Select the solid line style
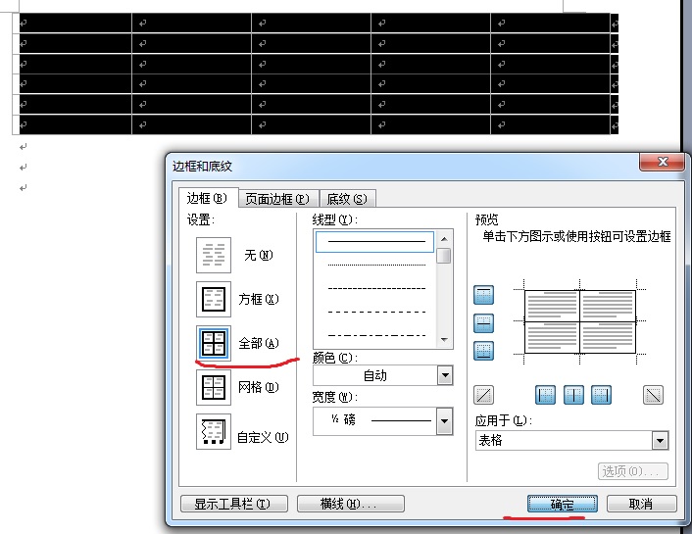The height and width of the screenshot is (534, 692). coord(375,242)
